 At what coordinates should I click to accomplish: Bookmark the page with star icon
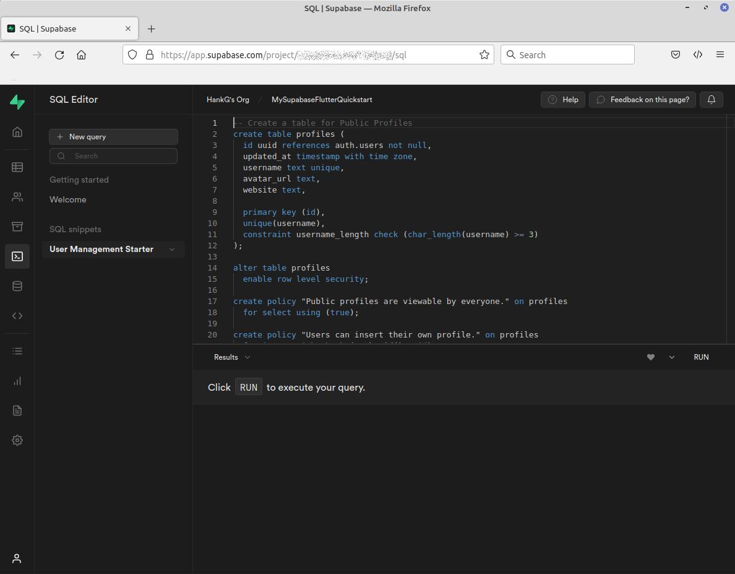coord(484,55)
